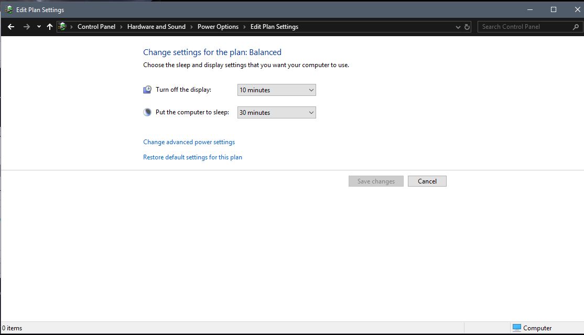
Task: Click the back navigation arrow
Action: click(x=10, y=26)
